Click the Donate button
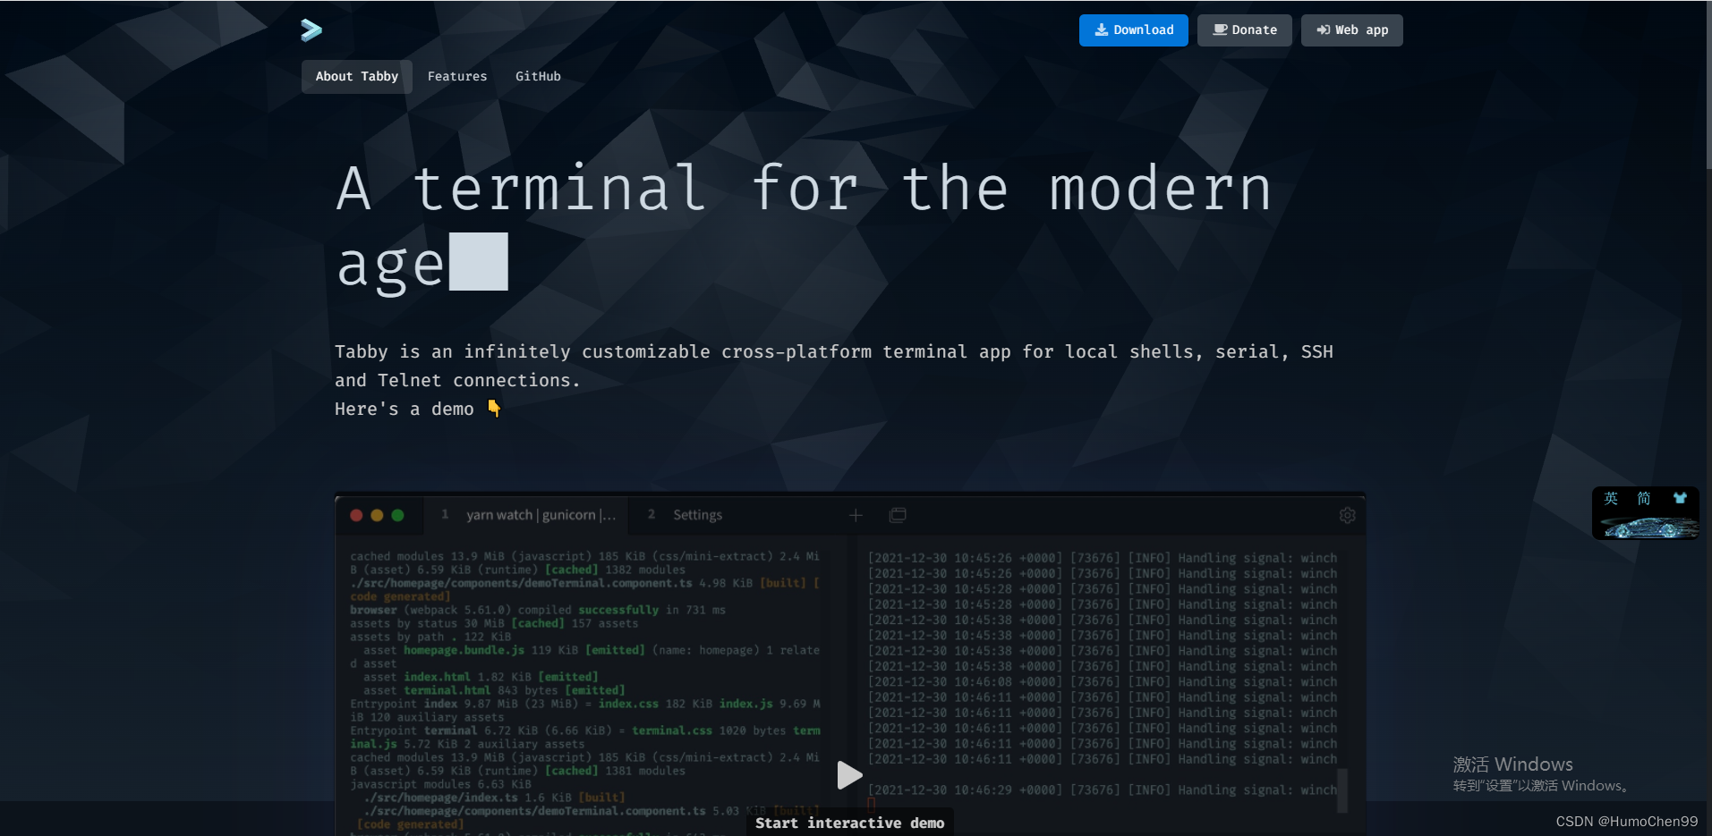1712x836 pixels. click(1244, 30)
